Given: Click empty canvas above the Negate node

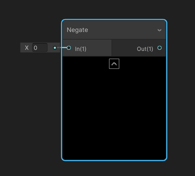Looking at the screenshot, I should point(114,9).
